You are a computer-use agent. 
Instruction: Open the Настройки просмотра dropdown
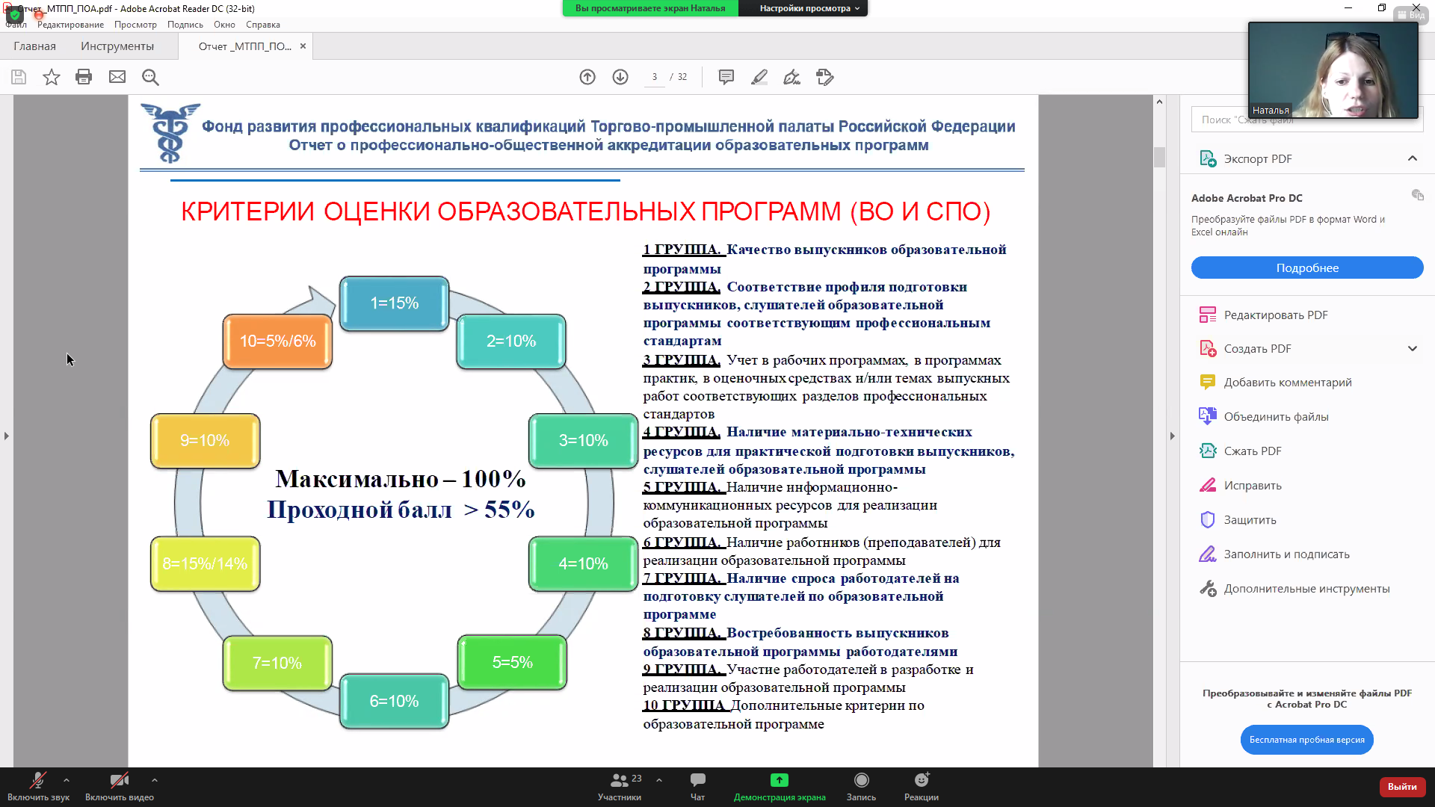click(809, 8)
